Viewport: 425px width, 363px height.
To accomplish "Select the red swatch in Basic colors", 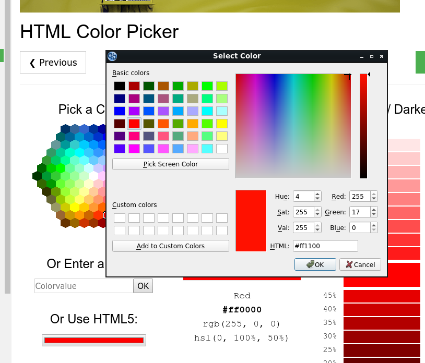I will [133, 123].
